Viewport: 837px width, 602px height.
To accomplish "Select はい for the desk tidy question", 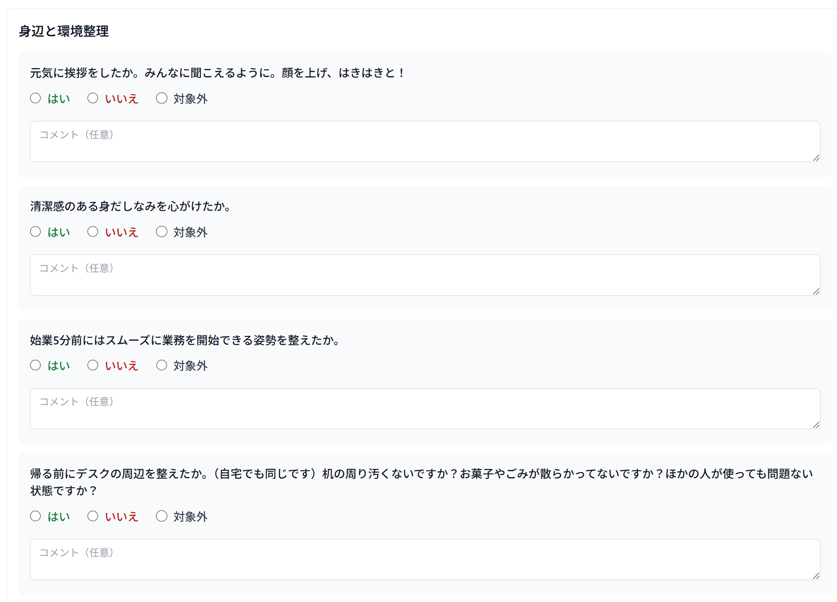I will [x=35, y=516].
